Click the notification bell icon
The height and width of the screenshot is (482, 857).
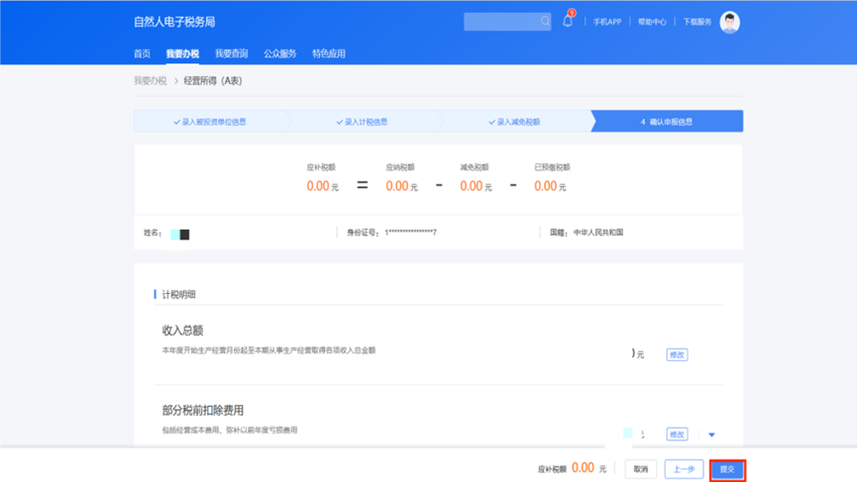click(568, 21)
